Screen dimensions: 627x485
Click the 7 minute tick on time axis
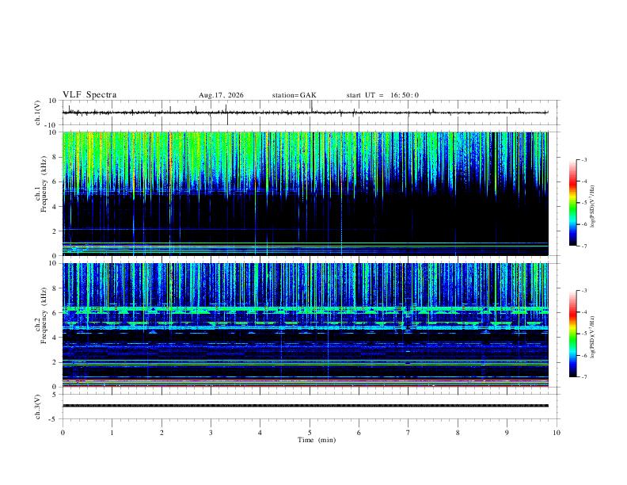pyautogui.click(x=408, y=433)
